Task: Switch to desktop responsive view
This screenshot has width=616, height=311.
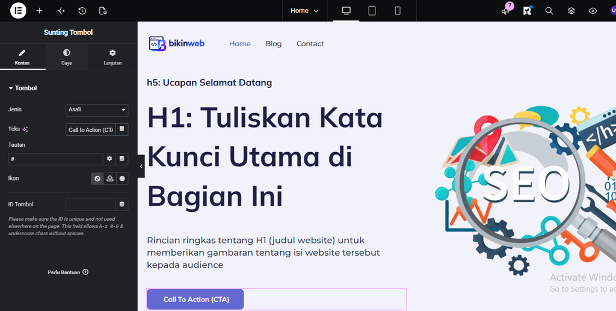Action: click(346, 11)
